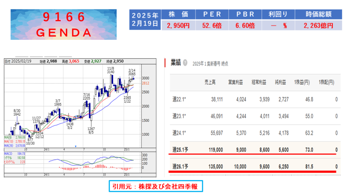The width and height of the screenshot is (348, 195).
Task: Click the シグナル 182.50 indicator label
Action: [x=15, y=158]
